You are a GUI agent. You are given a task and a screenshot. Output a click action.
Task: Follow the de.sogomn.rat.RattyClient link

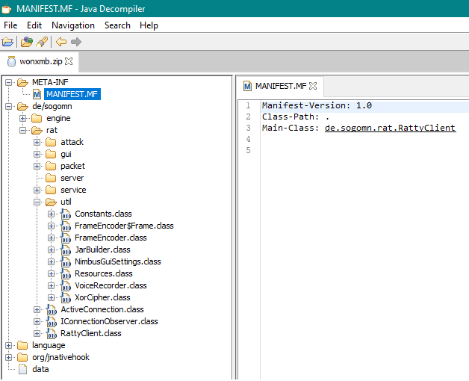[390, 128]
